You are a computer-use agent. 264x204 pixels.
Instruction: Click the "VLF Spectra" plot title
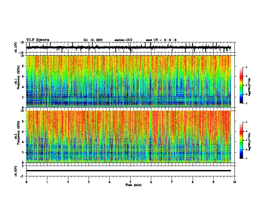(x=38, y=40)
